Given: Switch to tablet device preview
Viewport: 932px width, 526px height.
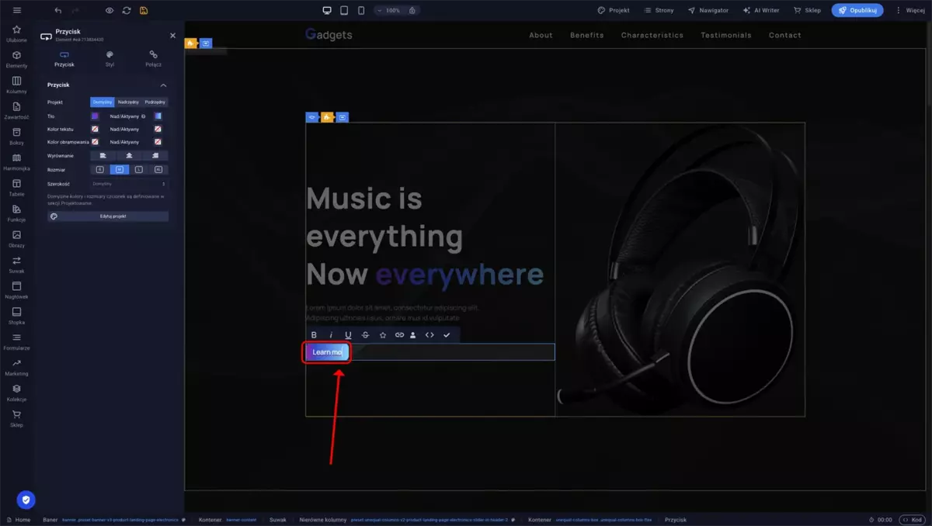Looking at the screenshot, I should click(x=344, y=10).
